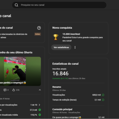Click the '1 de 10' ranking text

(34, 105)
